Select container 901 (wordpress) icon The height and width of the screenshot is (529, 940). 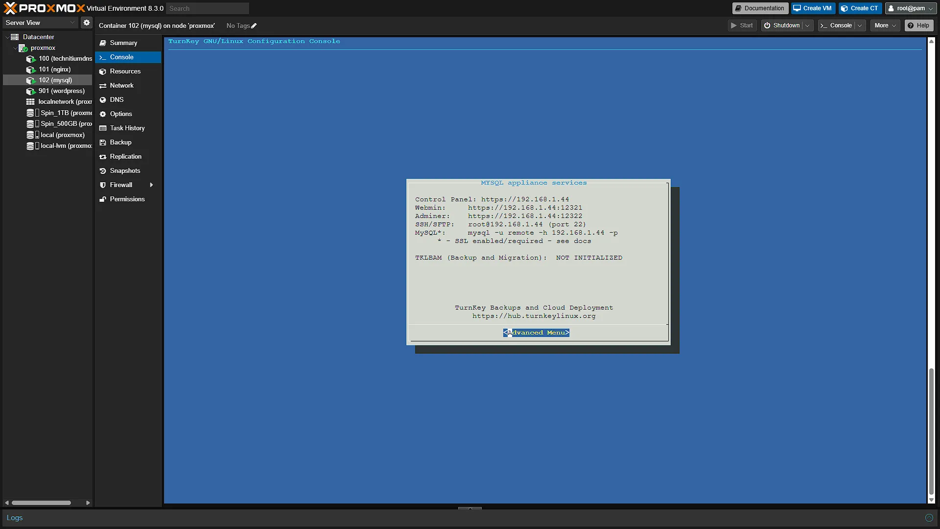tap(31, 91)
